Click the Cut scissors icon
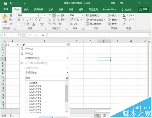Viewport: 152px width, 118px height. (x=11, y=15)
